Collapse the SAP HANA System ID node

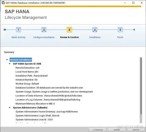9,64
